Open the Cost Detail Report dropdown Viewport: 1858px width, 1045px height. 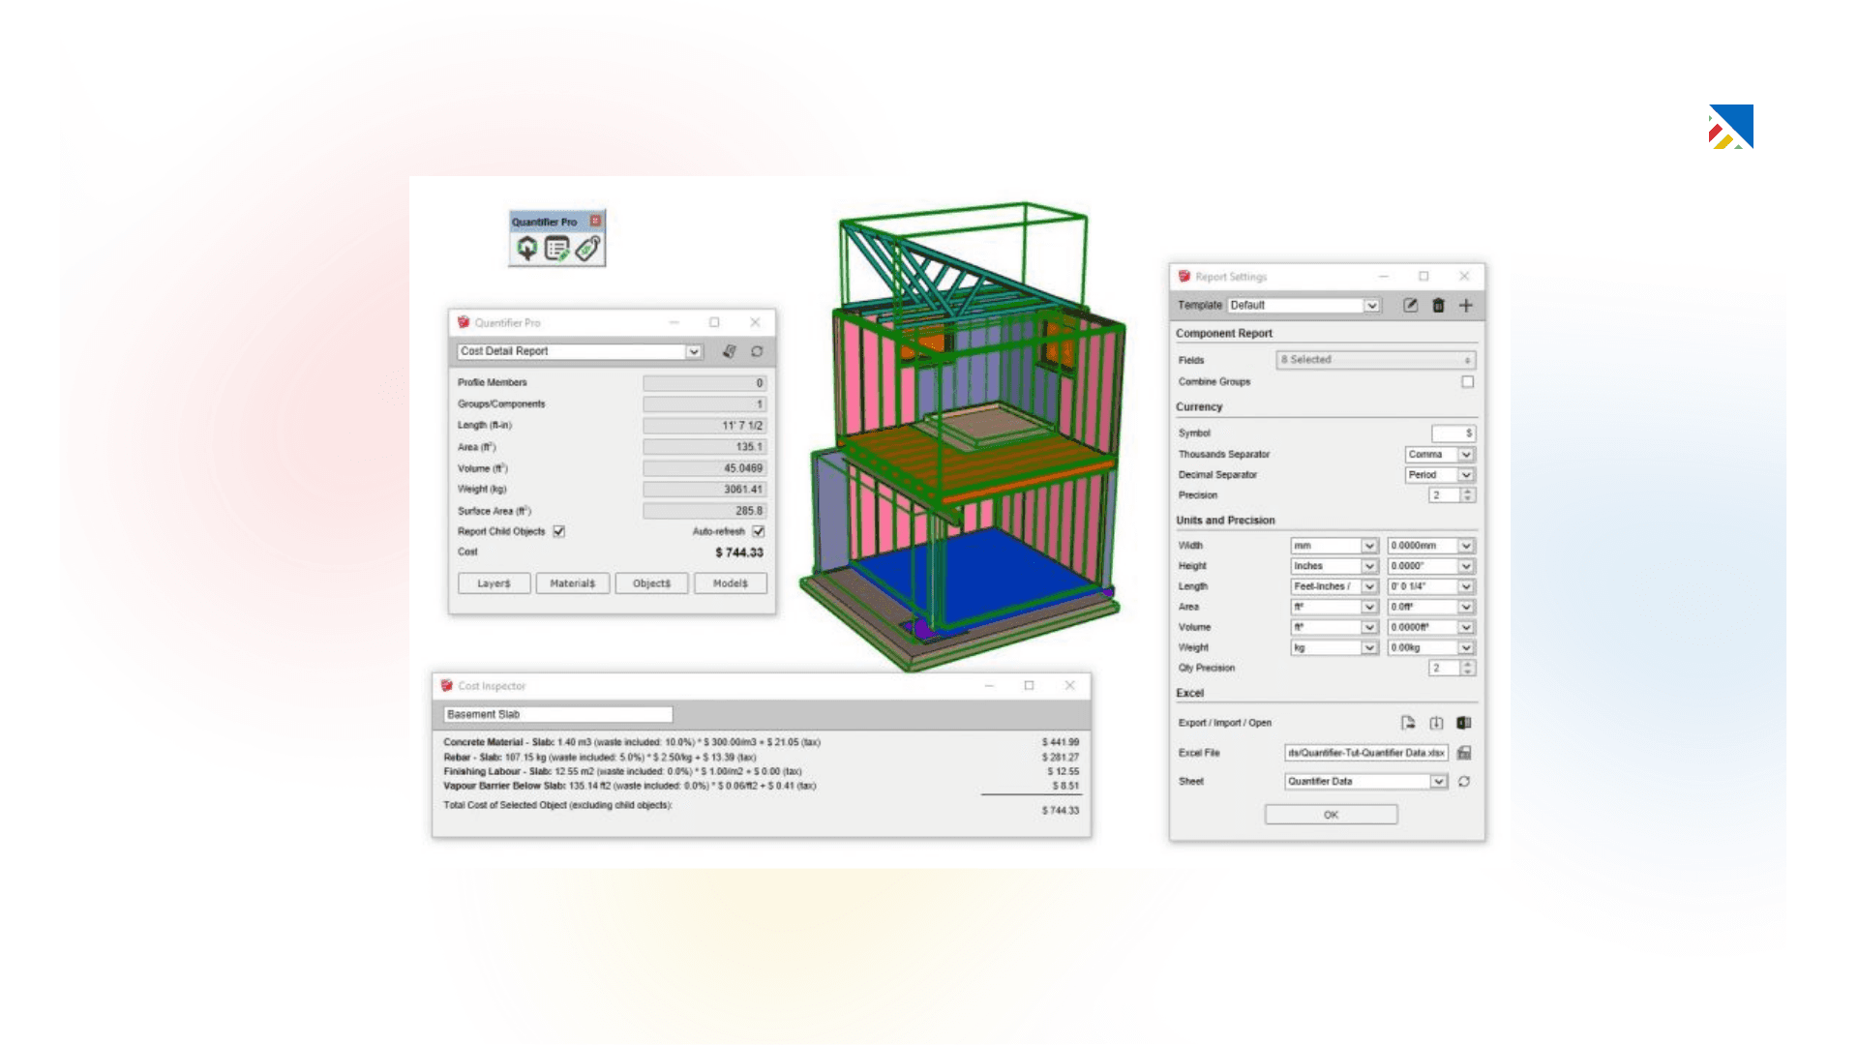[693, 351]
